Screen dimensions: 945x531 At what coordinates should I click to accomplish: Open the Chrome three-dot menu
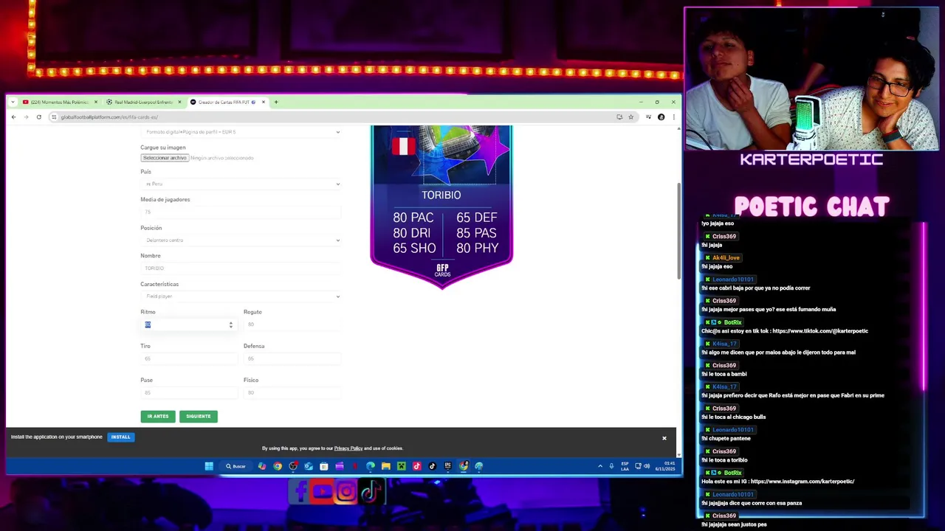(673, 117)
